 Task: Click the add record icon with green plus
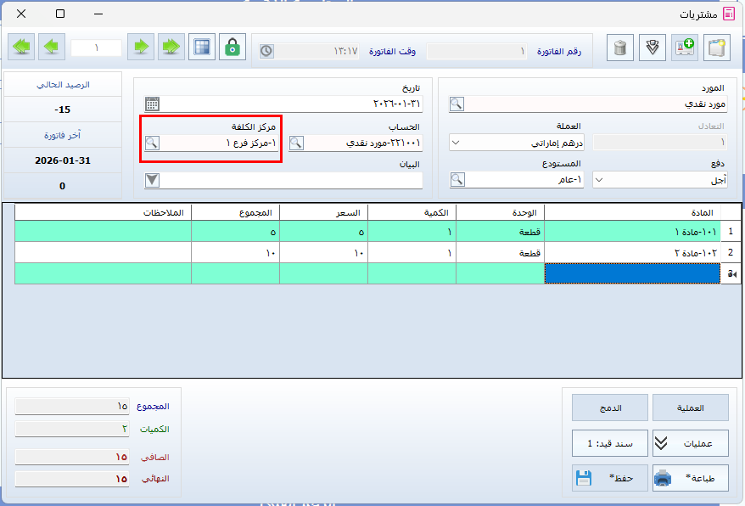point(685,48)
